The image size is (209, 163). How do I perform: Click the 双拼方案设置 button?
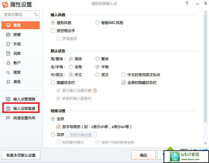click(x=81, y=135)
